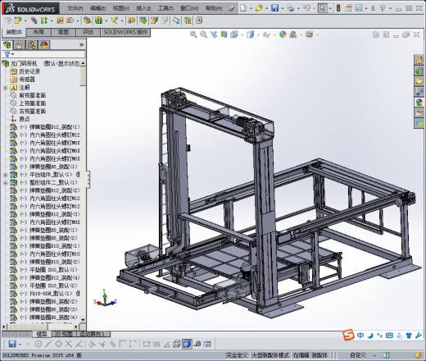Click the Rebuild traffic light icon
Screen dimensions: 426x361
point(338,8)
